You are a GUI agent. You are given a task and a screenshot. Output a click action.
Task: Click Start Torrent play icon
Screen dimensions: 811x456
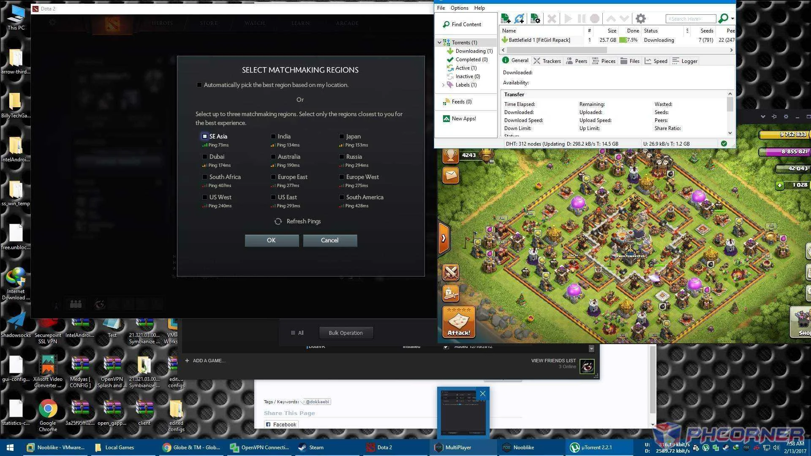click(568, 19)
